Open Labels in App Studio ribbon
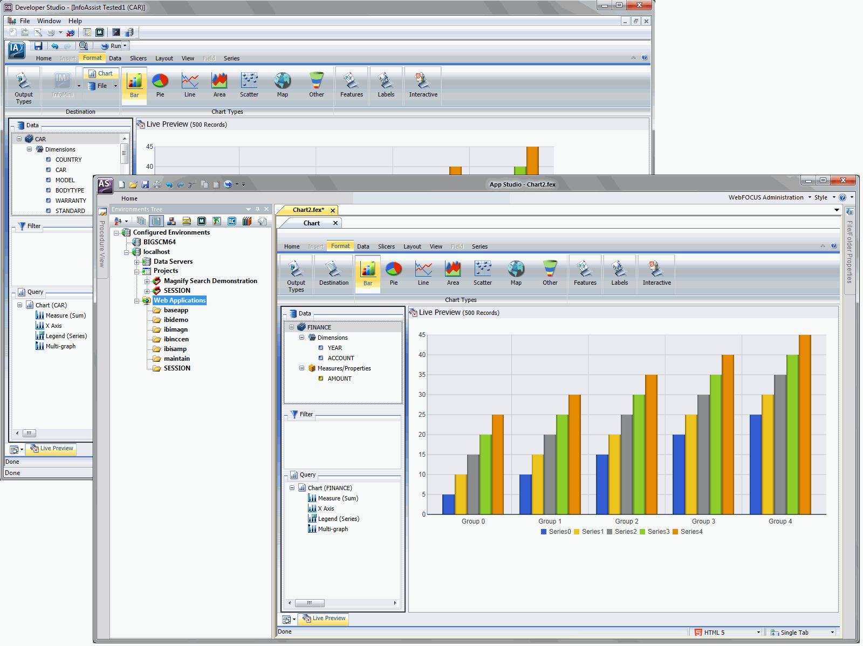863x646 pixels. point(620,274)
